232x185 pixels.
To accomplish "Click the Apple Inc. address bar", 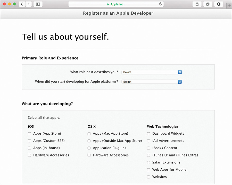I will coord(116,4).
